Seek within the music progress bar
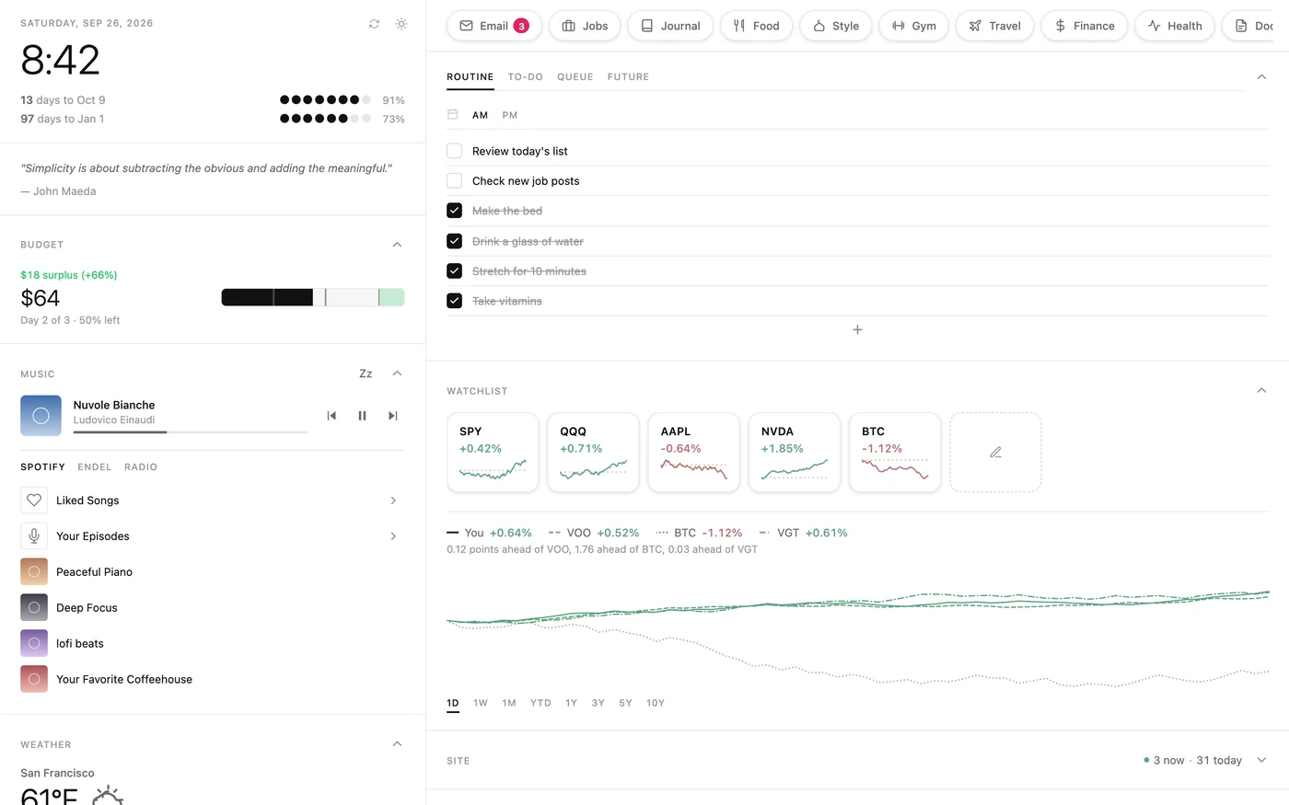The image size is (1289, 805). pos(191,431)
